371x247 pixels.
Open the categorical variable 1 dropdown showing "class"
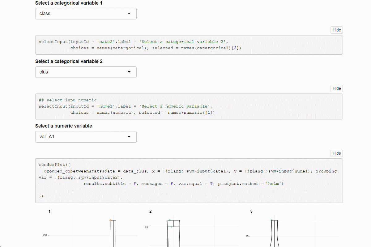86,14
